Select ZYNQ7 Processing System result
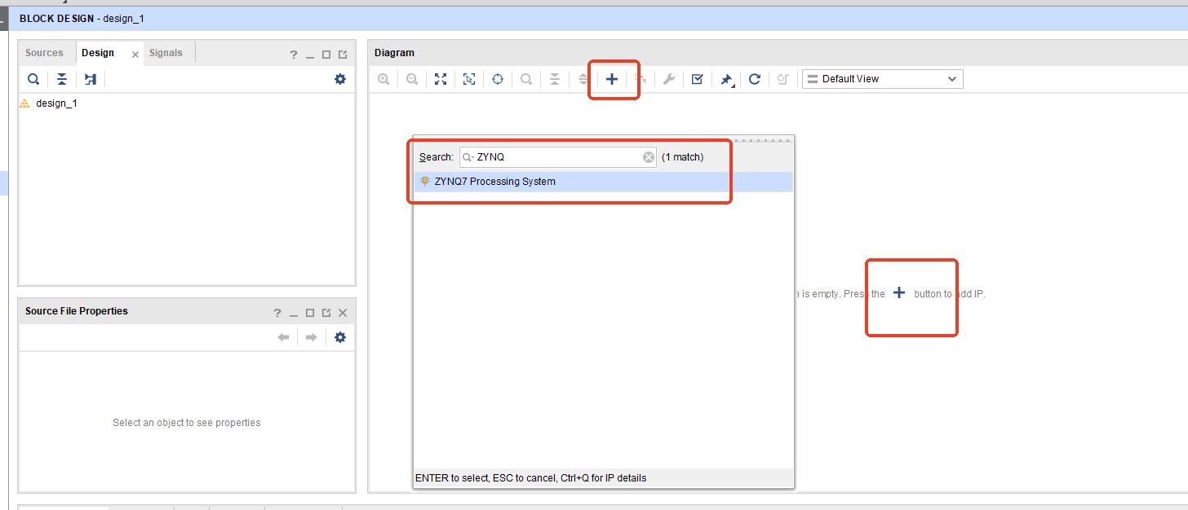1188x510 pixels. 603,182
